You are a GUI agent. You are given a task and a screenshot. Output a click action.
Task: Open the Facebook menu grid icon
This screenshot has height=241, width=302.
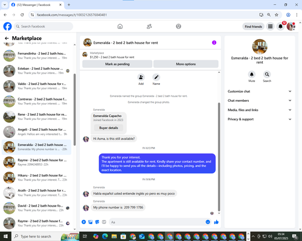click(x=271, y=27)
